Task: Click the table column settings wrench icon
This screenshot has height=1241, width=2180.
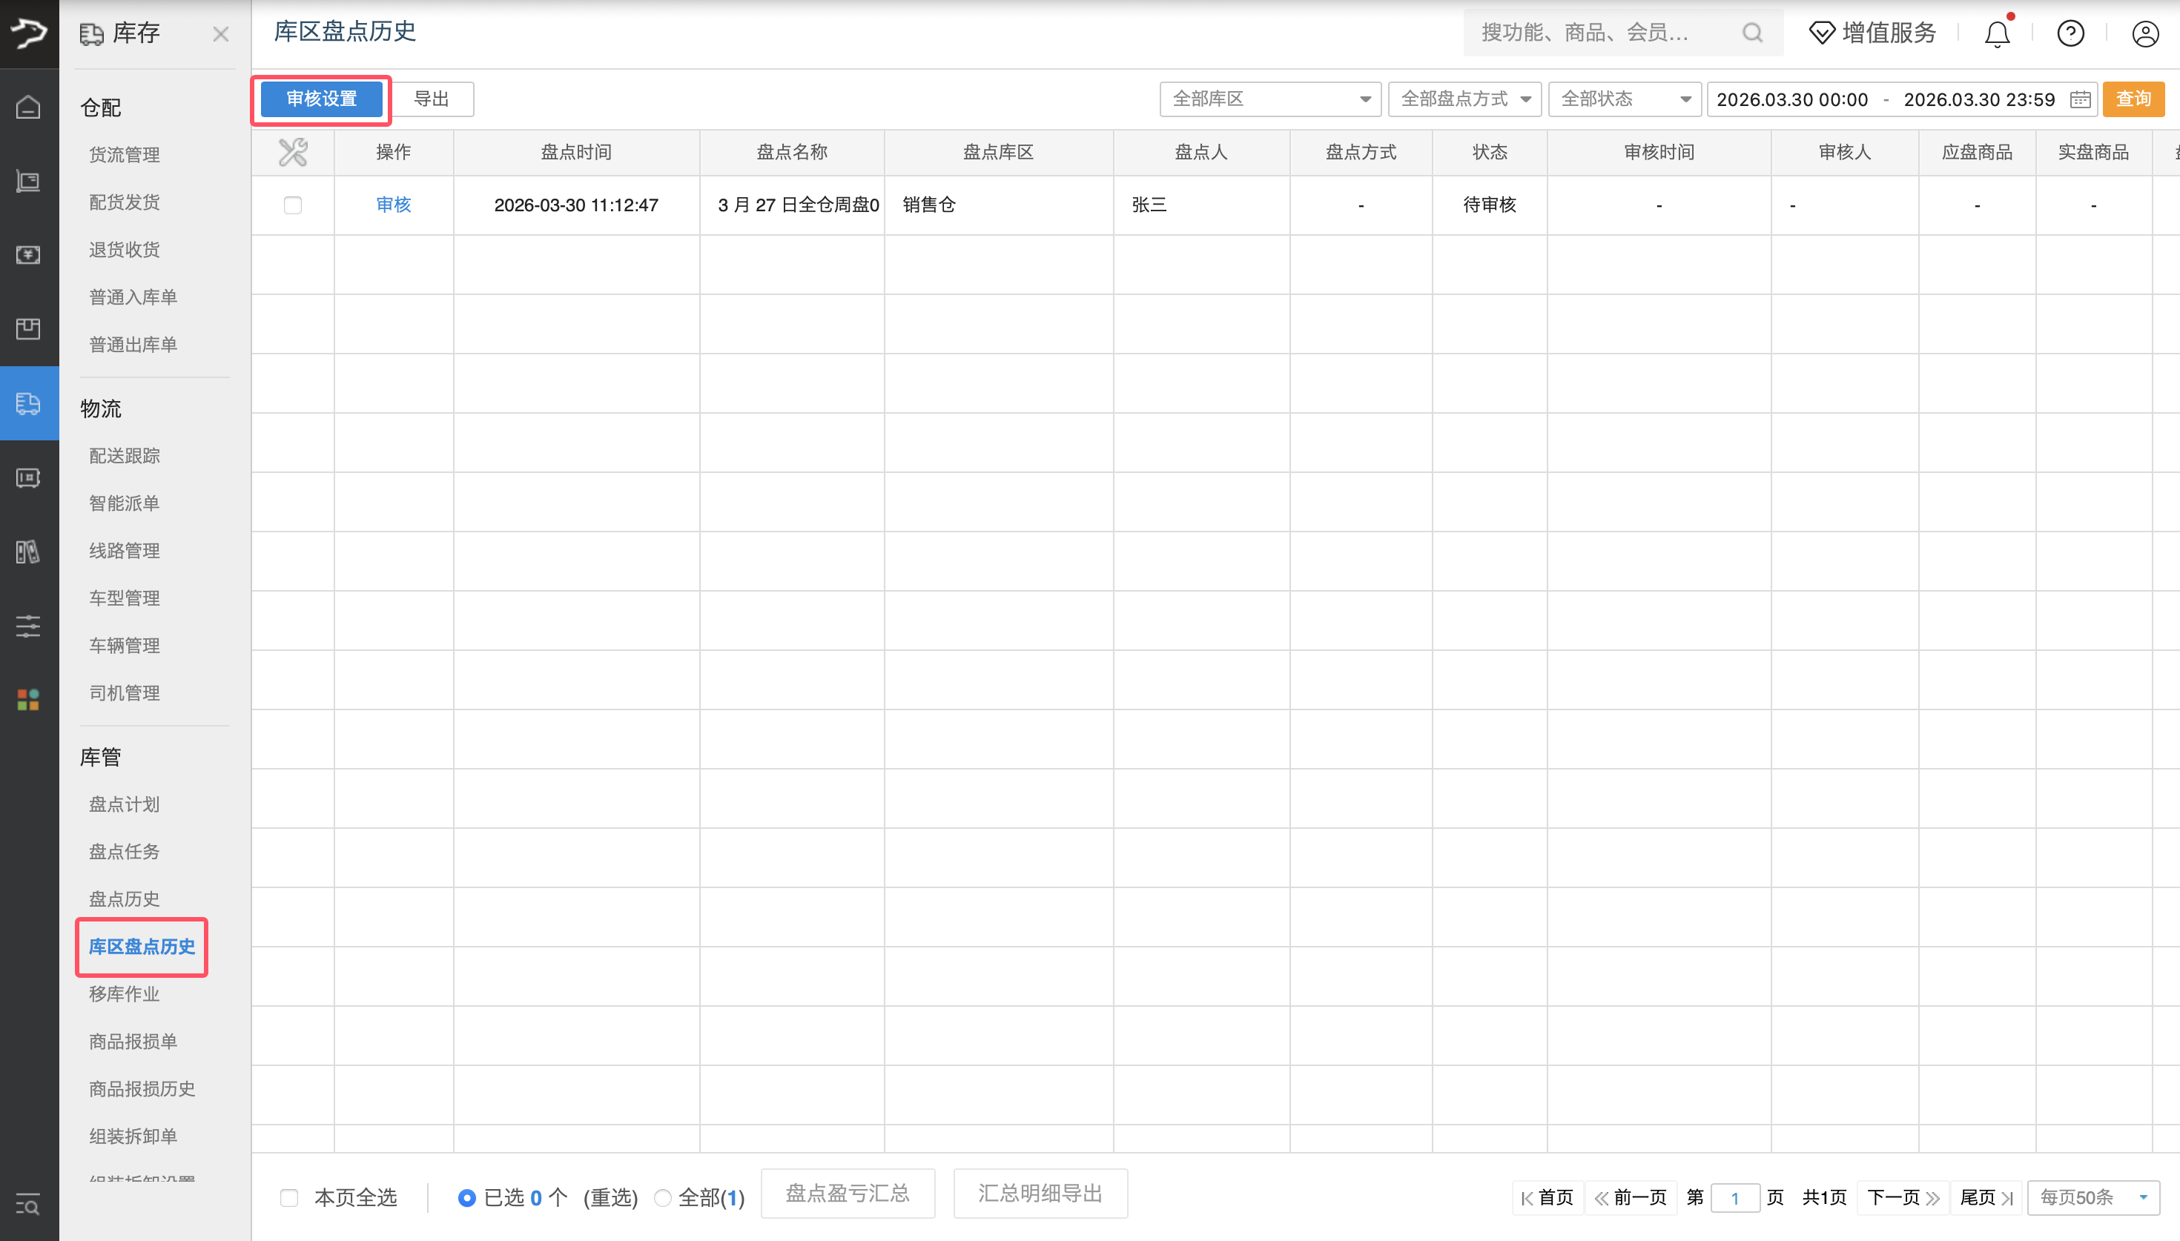Action: 292,153
